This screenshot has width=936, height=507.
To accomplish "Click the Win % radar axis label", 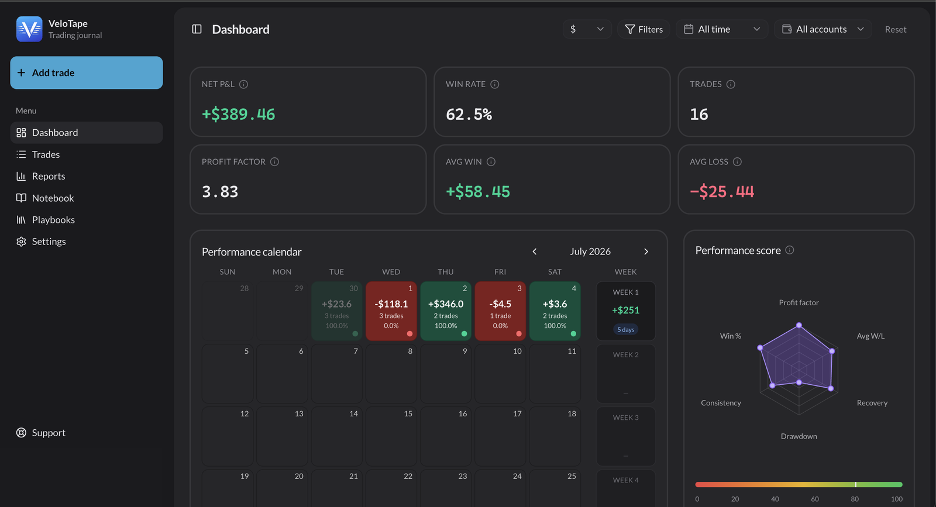I will point(731,336).
